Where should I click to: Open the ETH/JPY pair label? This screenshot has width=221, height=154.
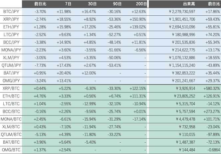pyautogui.click(x=11, y=27)
